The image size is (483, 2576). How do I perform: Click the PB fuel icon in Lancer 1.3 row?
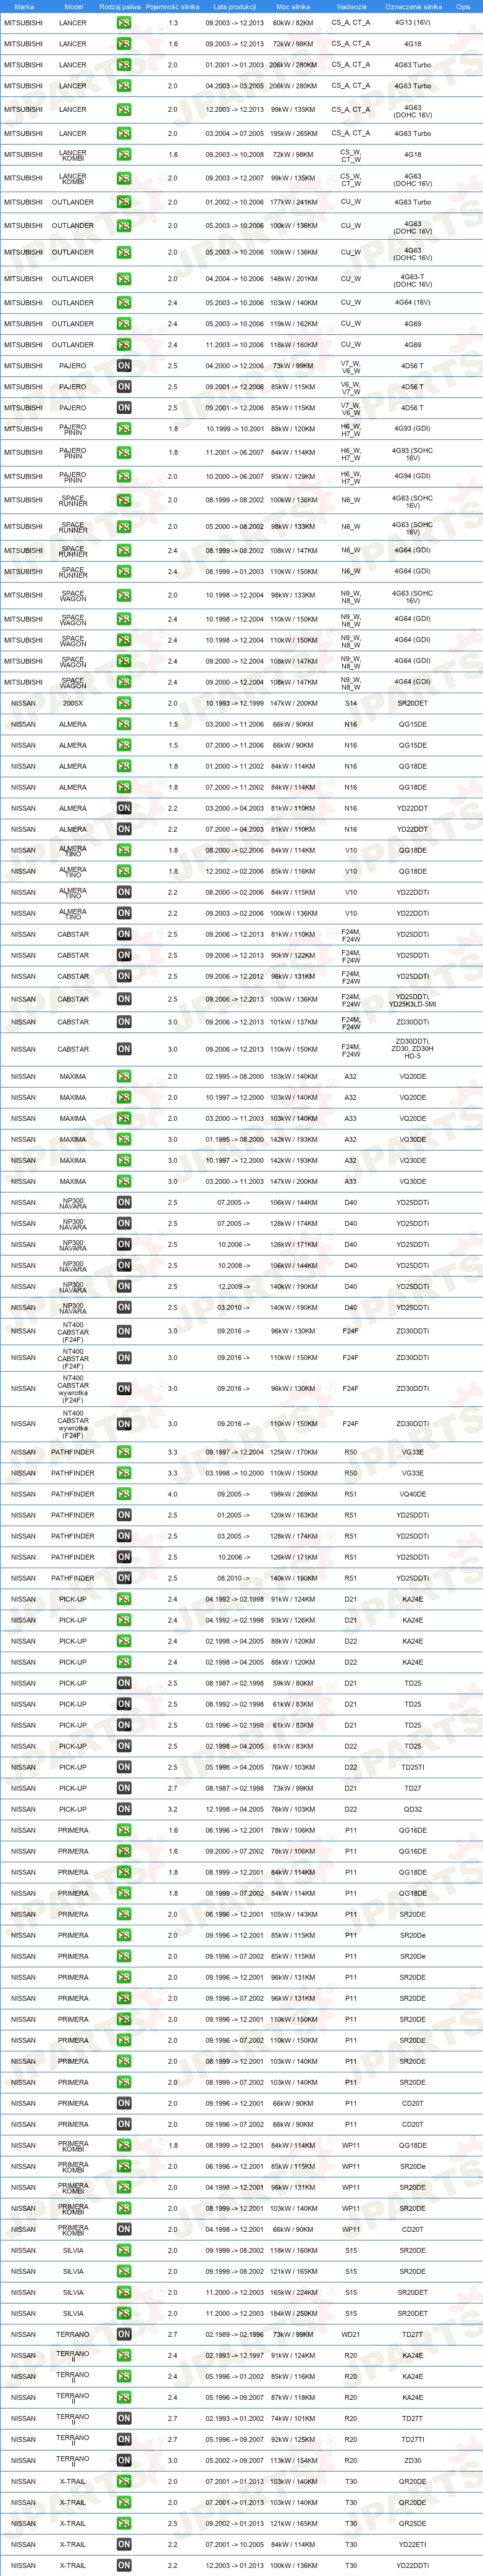[124, 23]
